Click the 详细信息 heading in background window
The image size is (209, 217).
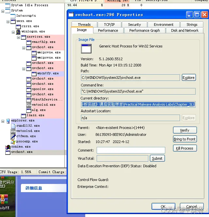[34, 188]
